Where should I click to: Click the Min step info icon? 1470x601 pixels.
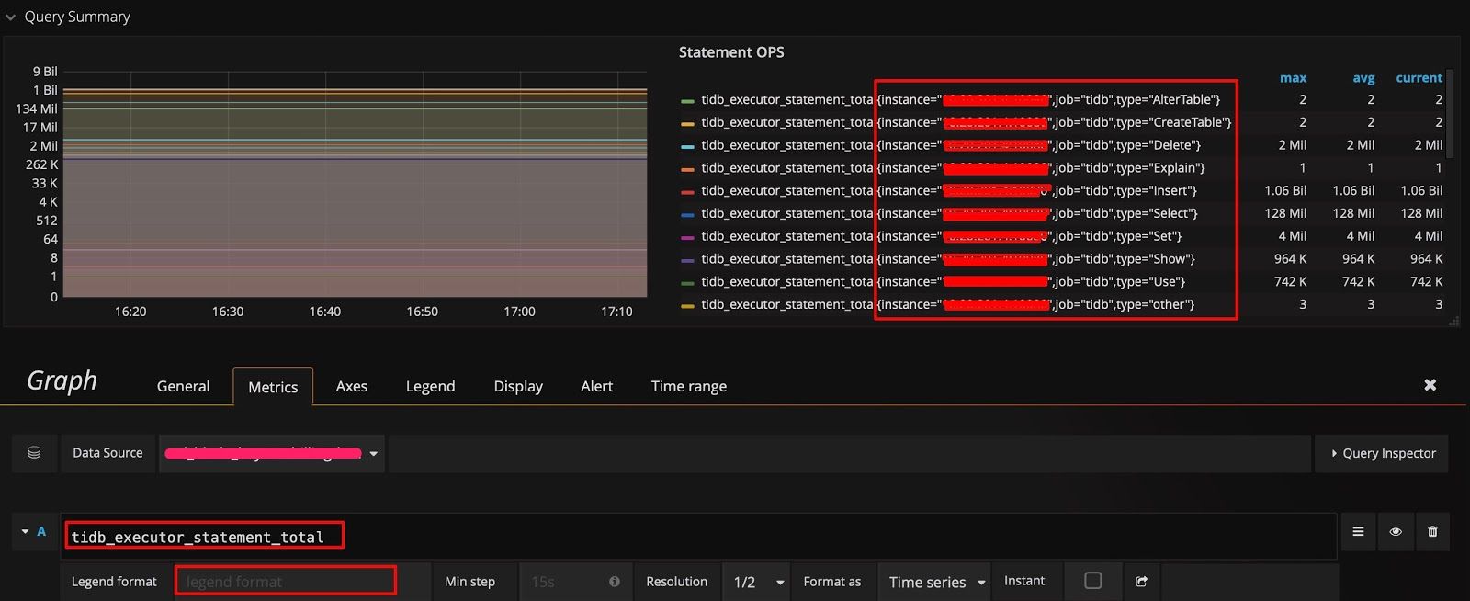pos(615,581)
